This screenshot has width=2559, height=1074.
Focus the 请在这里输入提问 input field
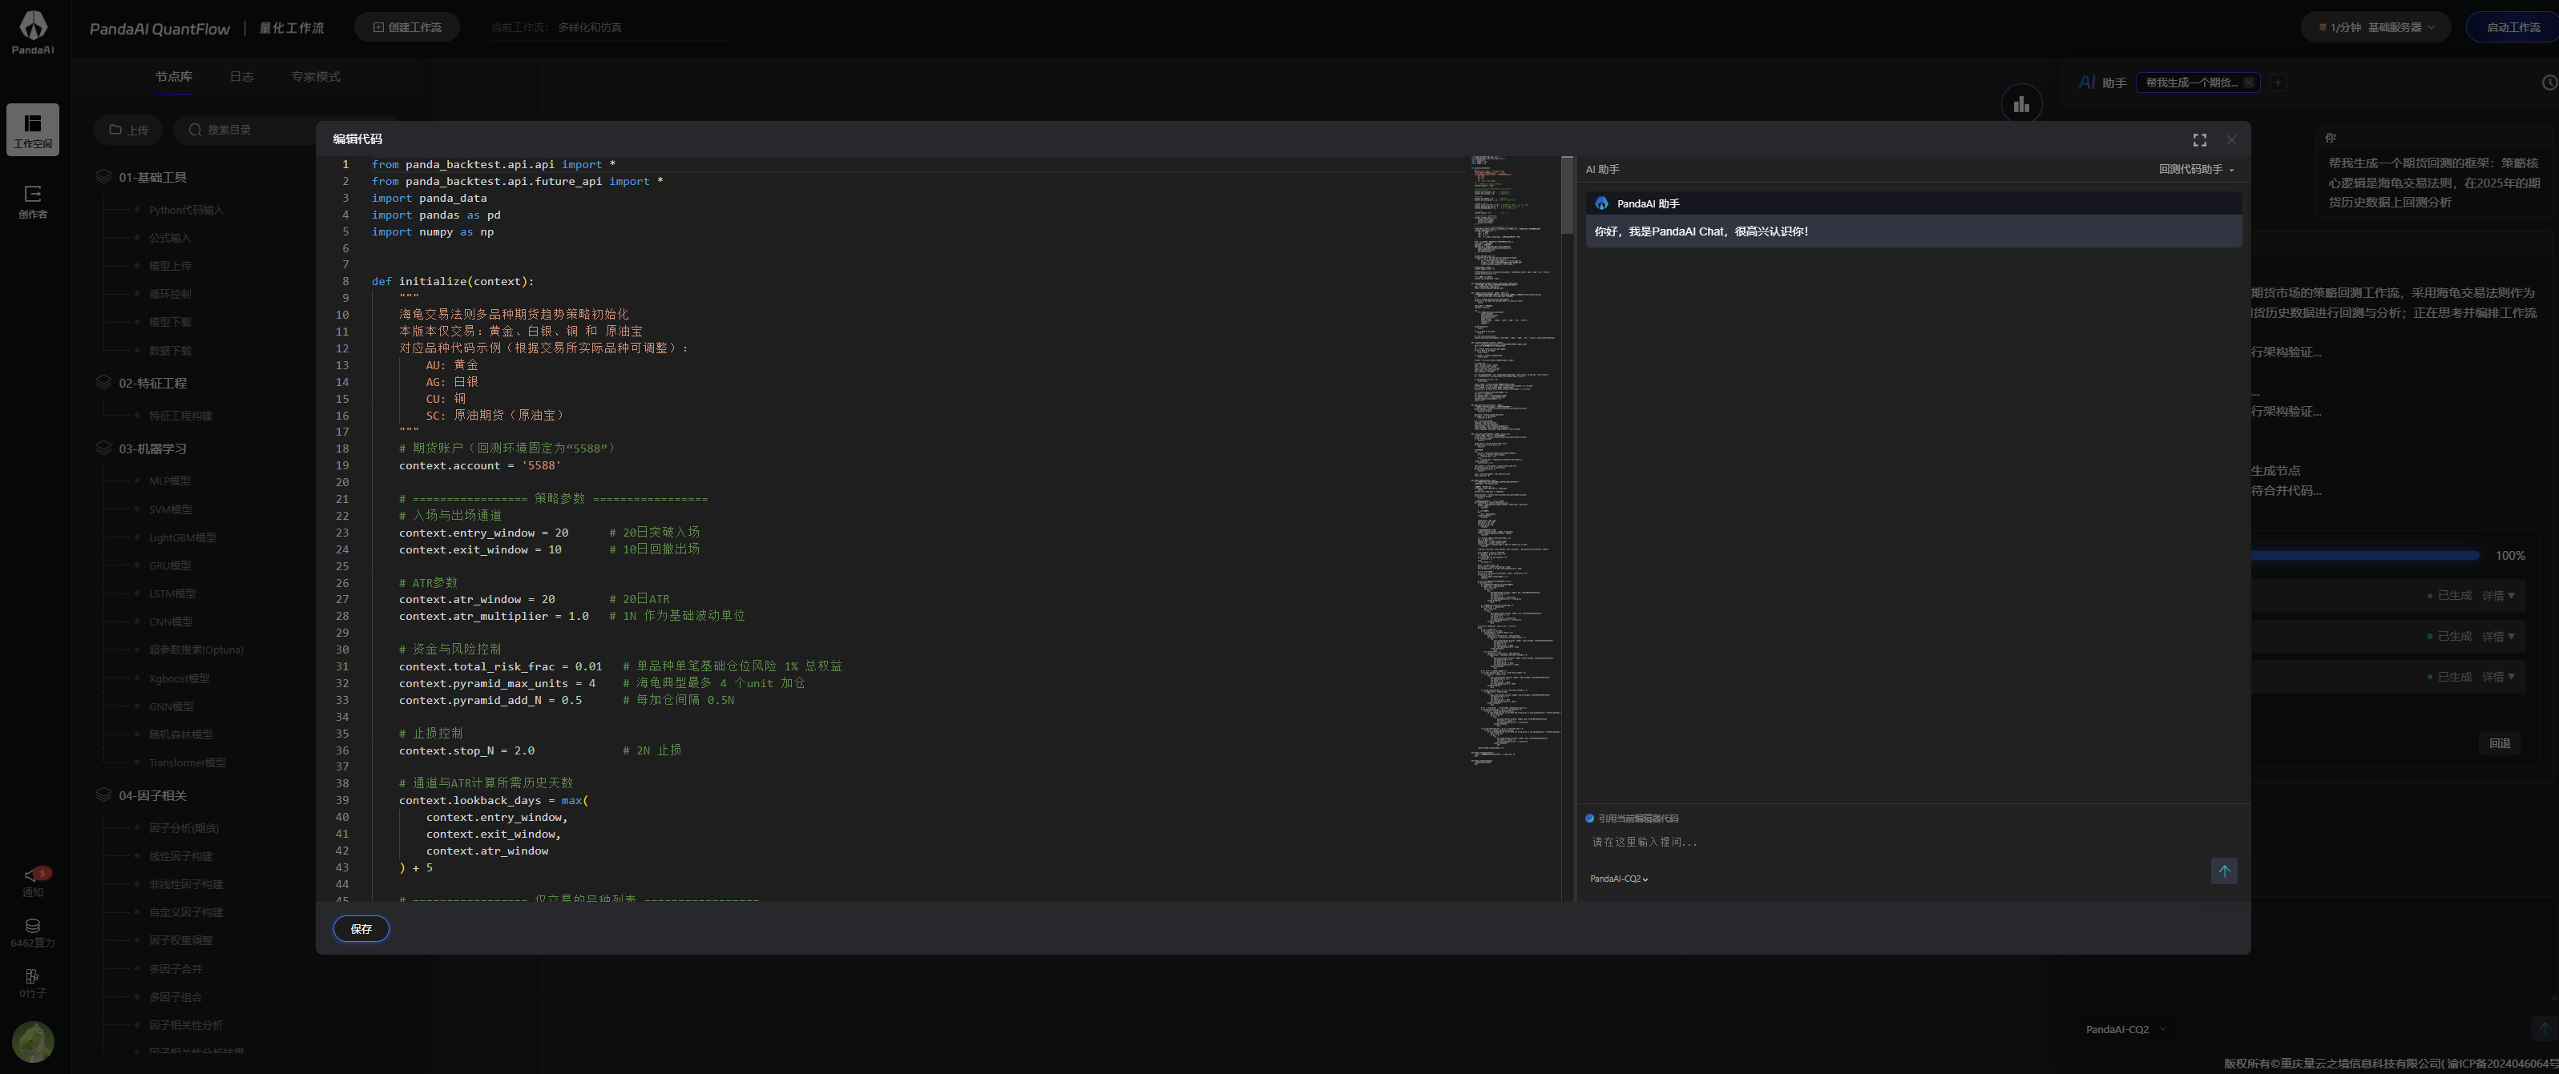pos(1897,842)
